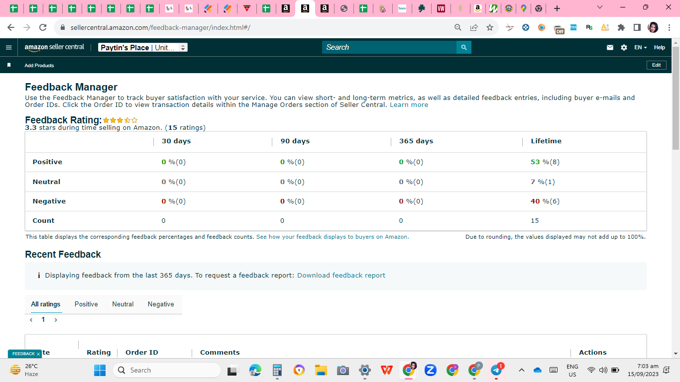Viewport: 680px width, 382px height.
Task: Click the search magnifier button in Seller Central
Action: 464,47
